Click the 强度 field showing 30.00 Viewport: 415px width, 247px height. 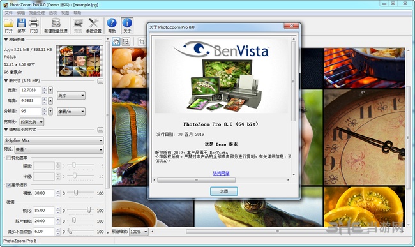pos(44,193)
